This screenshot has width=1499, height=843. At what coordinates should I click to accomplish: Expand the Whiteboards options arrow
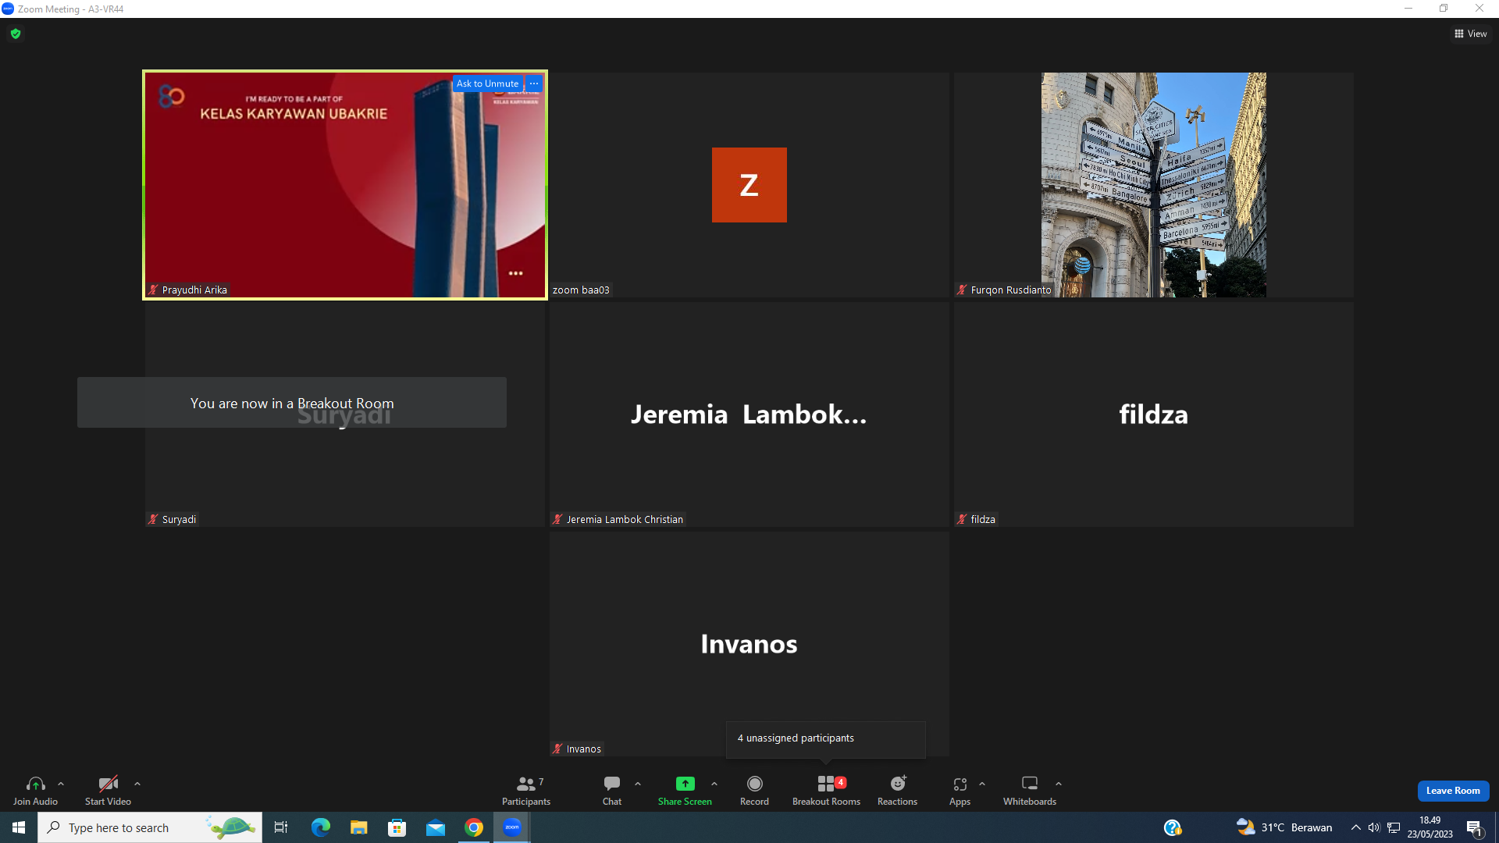coord(1059,784)
